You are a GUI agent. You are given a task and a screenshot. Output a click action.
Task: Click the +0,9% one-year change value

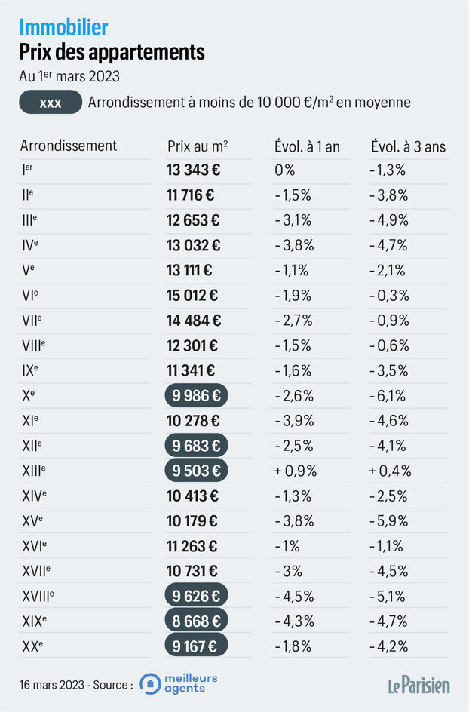296,471
